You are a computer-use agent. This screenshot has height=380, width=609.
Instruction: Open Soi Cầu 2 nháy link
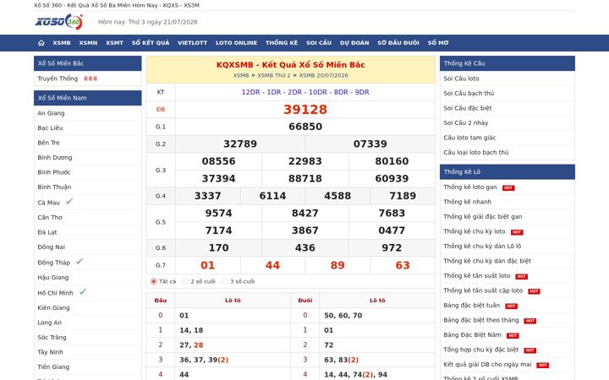pos(466,122)
